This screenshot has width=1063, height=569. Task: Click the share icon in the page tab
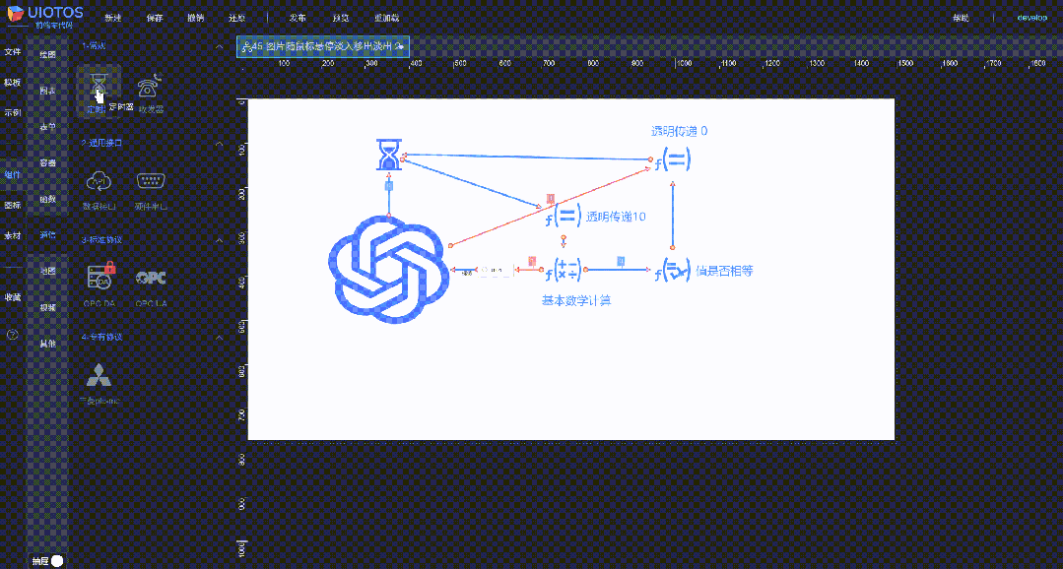[x=245, y=46]
